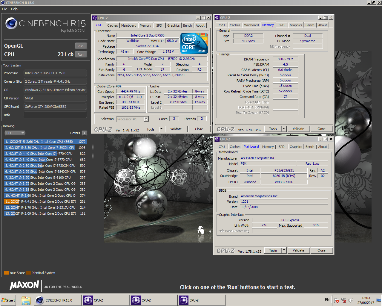
Task: Select ranking row Core i3-6100
Action: pyautogui.click(x=45, y=178)
